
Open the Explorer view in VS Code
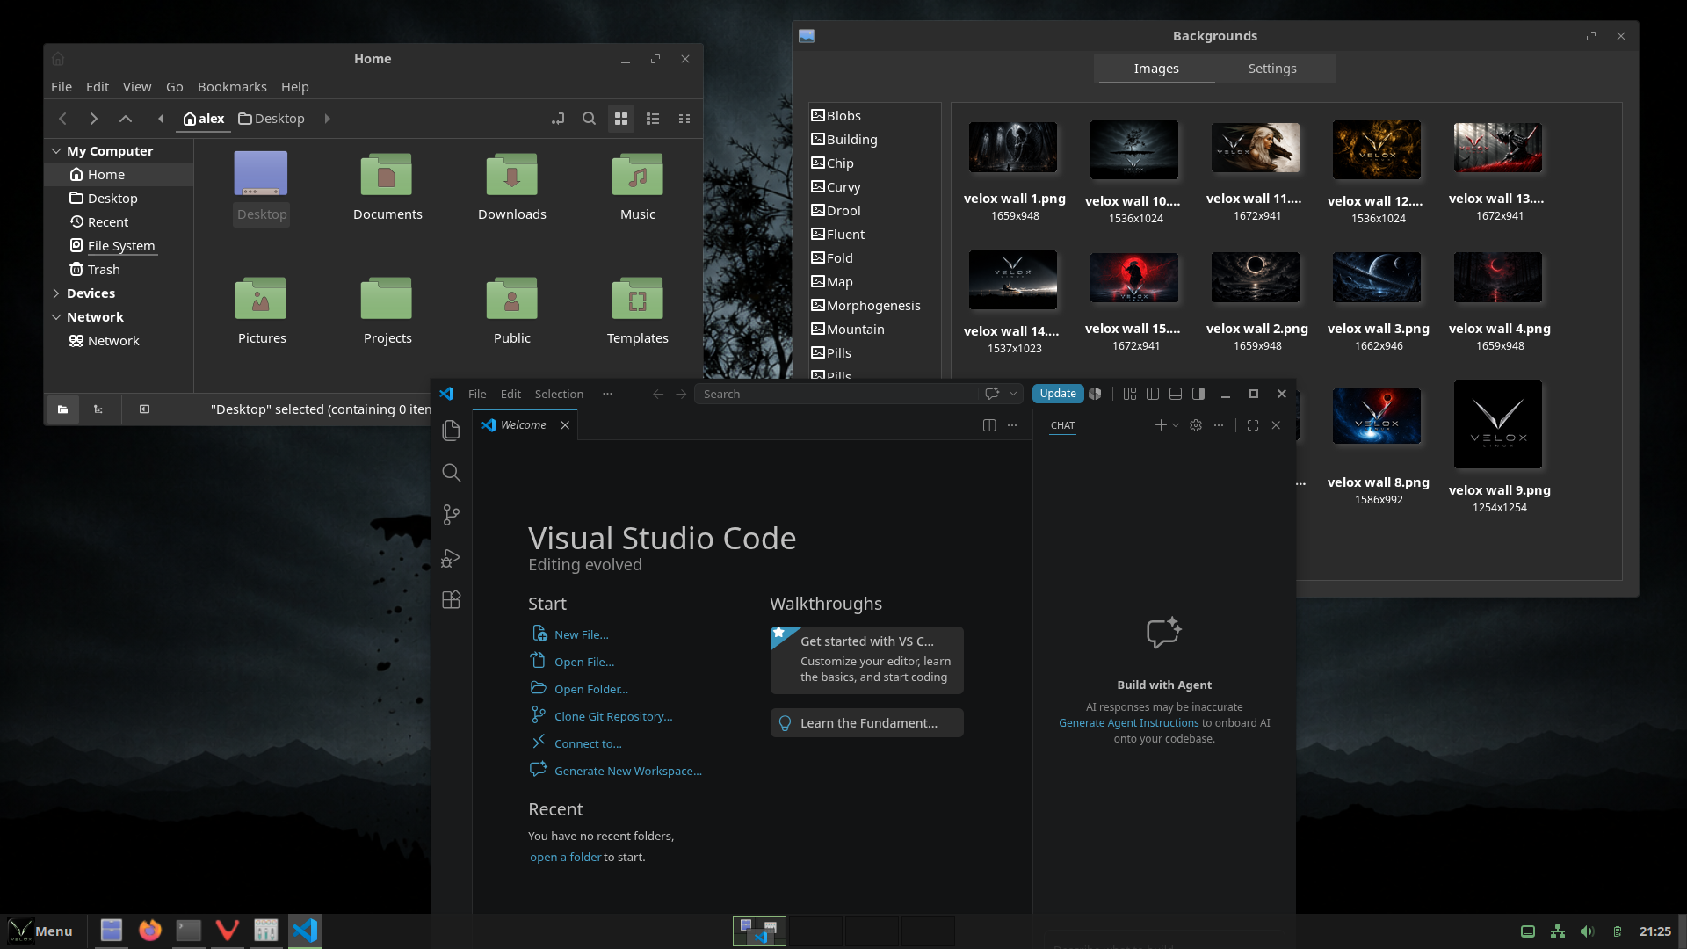451,430
